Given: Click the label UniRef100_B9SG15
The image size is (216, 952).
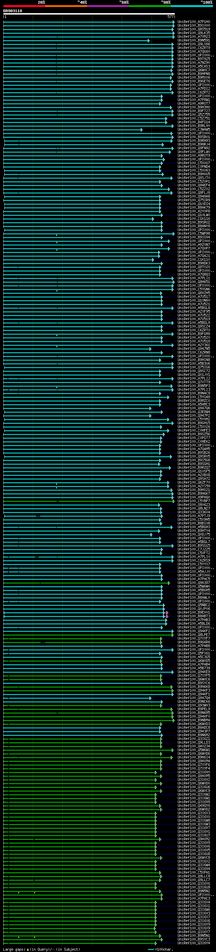Looking at the screenshot, I should (194, 545).
